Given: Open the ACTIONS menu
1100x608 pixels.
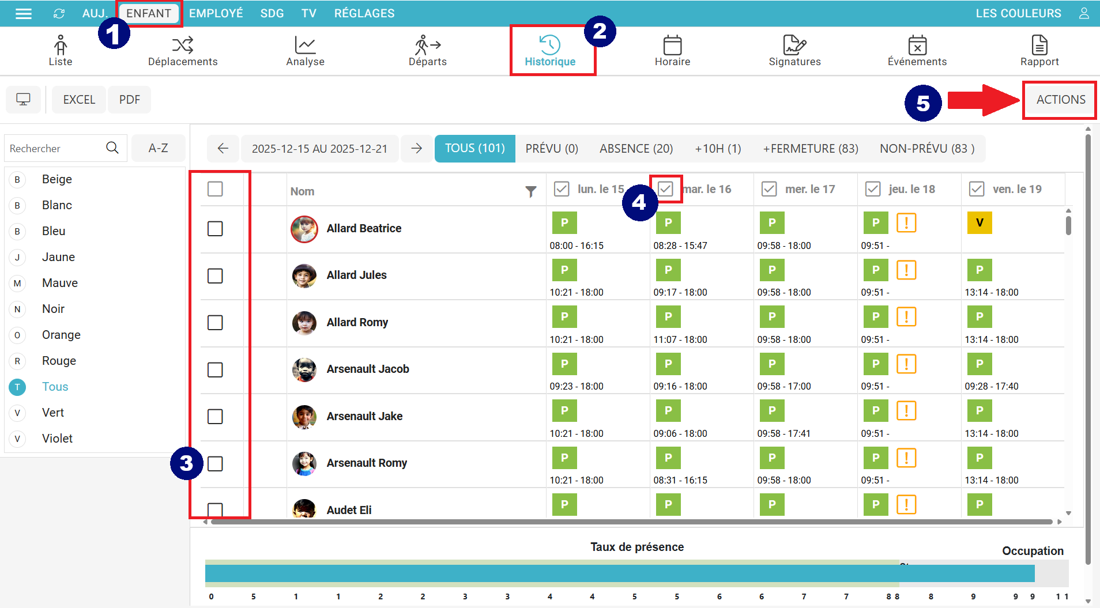Looking at the screenshot, I should [x=1060, y=100].
